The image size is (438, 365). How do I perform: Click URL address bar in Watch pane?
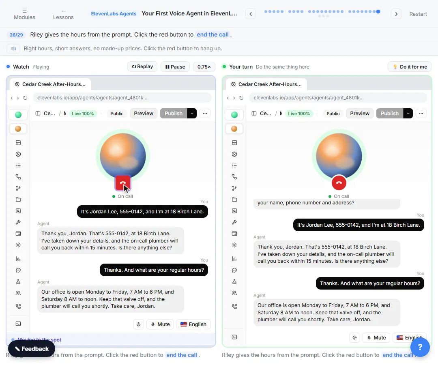pos(122,98)
